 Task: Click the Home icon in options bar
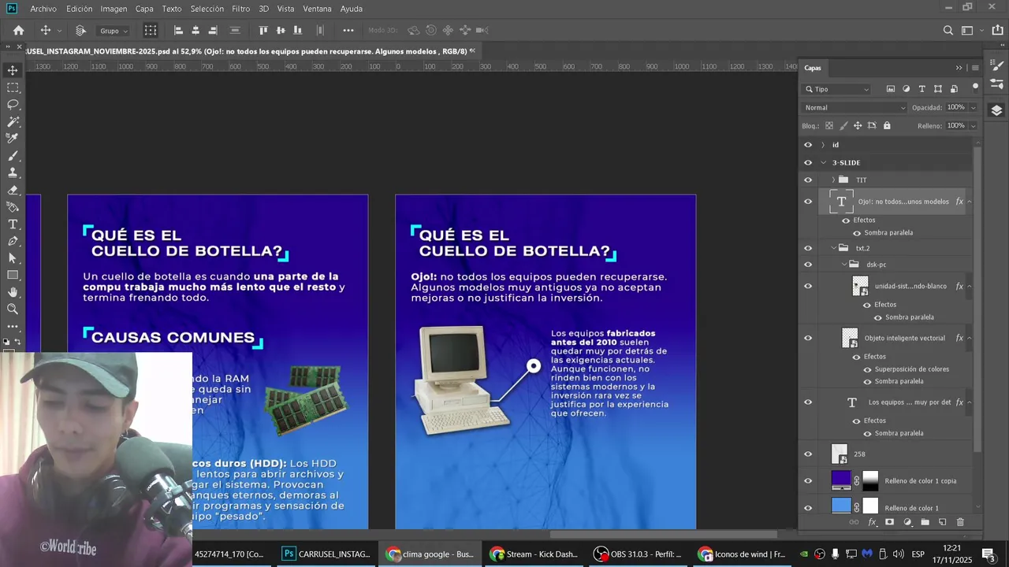pos(18,31)
